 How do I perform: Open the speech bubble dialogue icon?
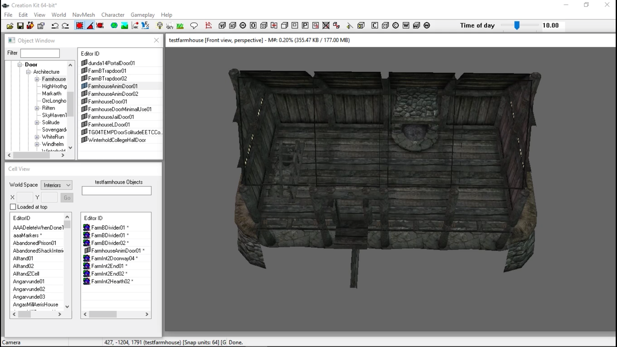point(194,26)
